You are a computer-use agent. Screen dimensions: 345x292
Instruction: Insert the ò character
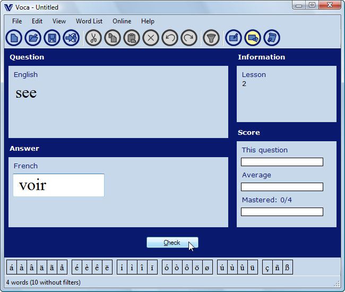(x=177, y=268)
